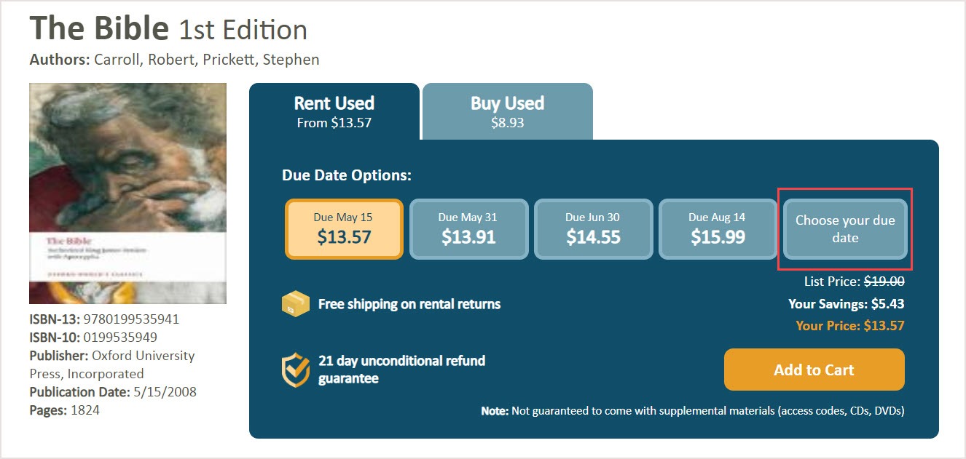
Task: Select the Due Aug 14 option
Action: [x=718, y=229]
